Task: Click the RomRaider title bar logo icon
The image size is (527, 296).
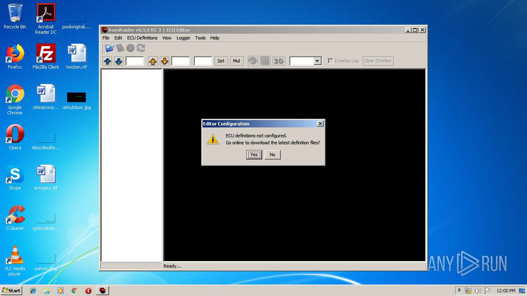Action: pos(105,30)
